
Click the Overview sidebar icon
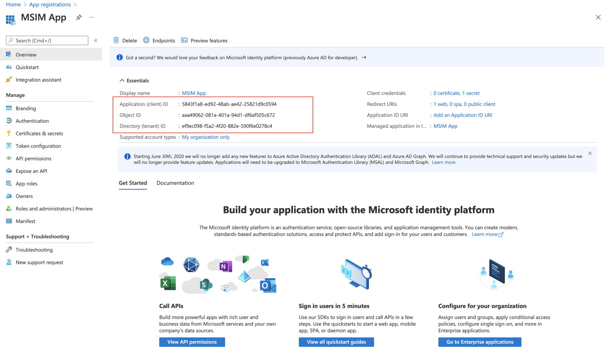coord(9,54)
